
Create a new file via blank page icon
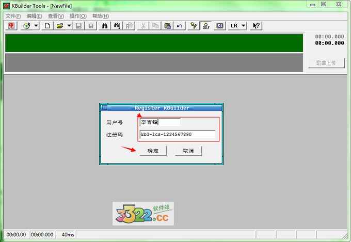pos(47,26)
